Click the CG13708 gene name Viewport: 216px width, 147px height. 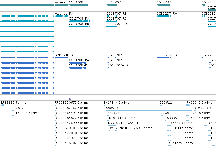76,2
